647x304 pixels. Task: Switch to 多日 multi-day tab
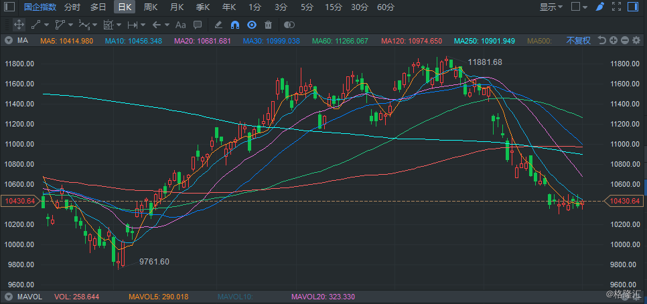pos(98,7)
